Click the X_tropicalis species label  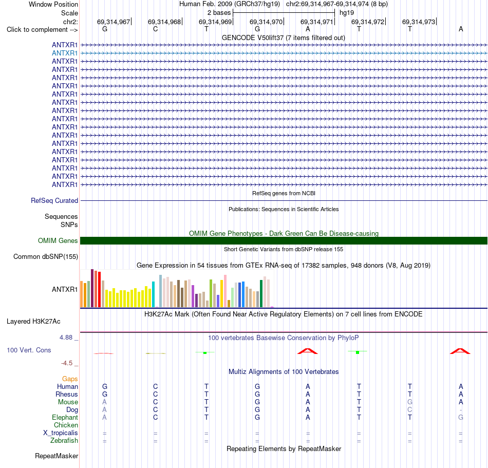(x=61, y=433)
